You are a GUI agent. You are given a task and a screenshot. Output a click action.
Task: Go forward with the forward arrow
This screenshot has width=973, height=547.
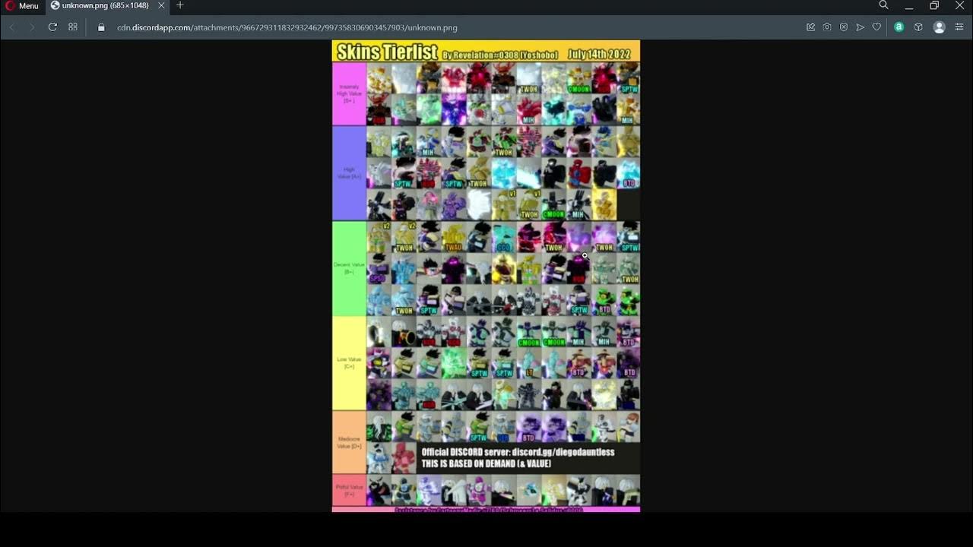coord(32,27)
